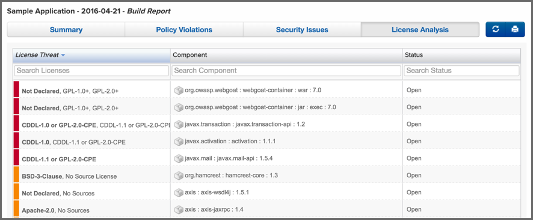Click license 'Apache-2.0, No Sources'
Screen dimensions: 533x220
(x=56, y=210)
